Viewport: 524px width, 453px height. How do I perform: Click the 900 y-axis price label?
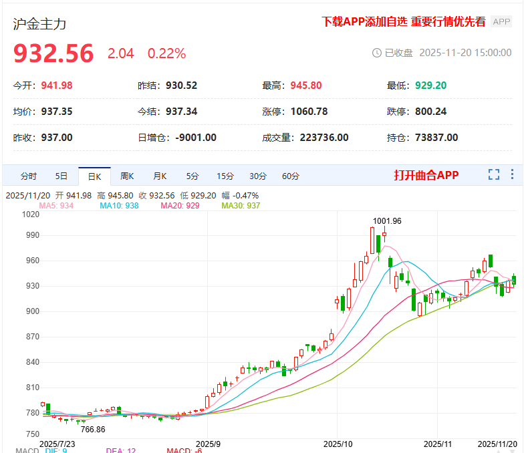[x=33, y=311]
